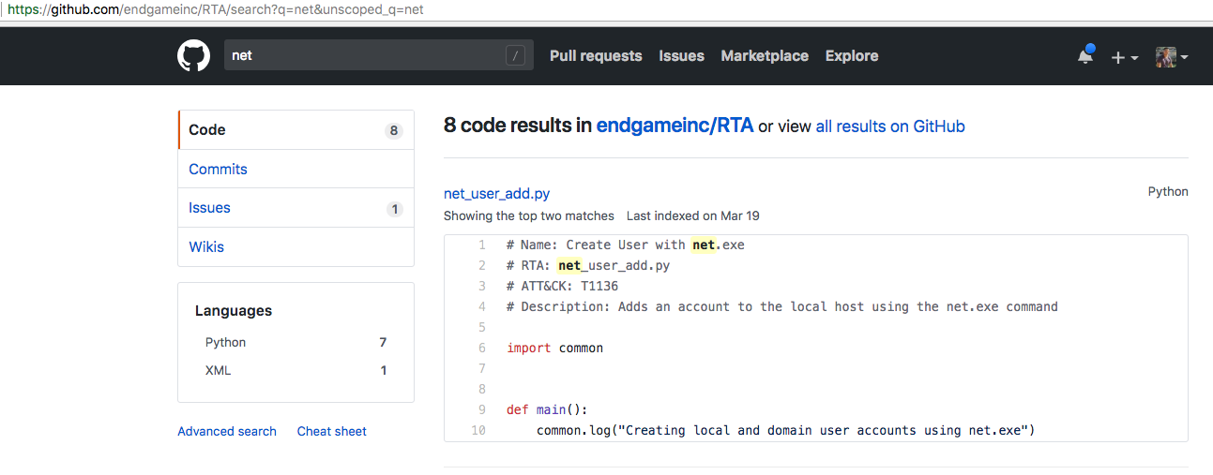
Task: Select the Code results tab
Action: (207, 130)
